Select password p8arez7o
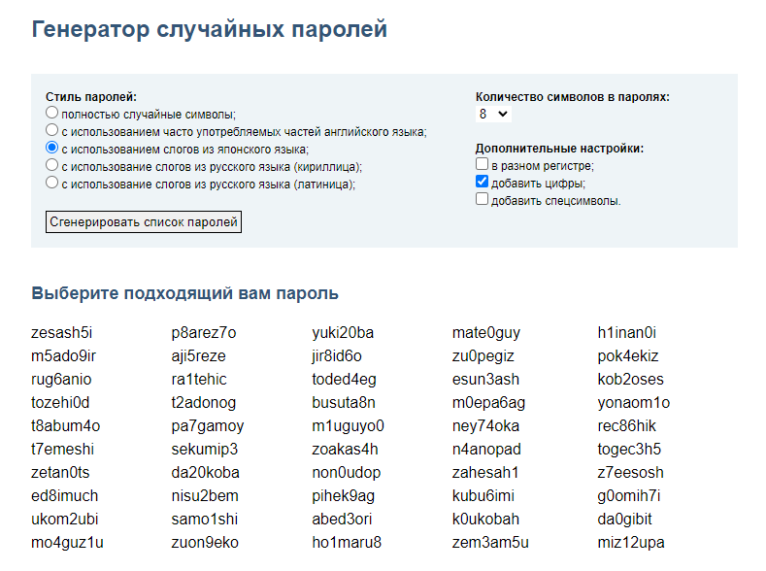Viewport: 766px width, 571px height. (x=204, y=333)
